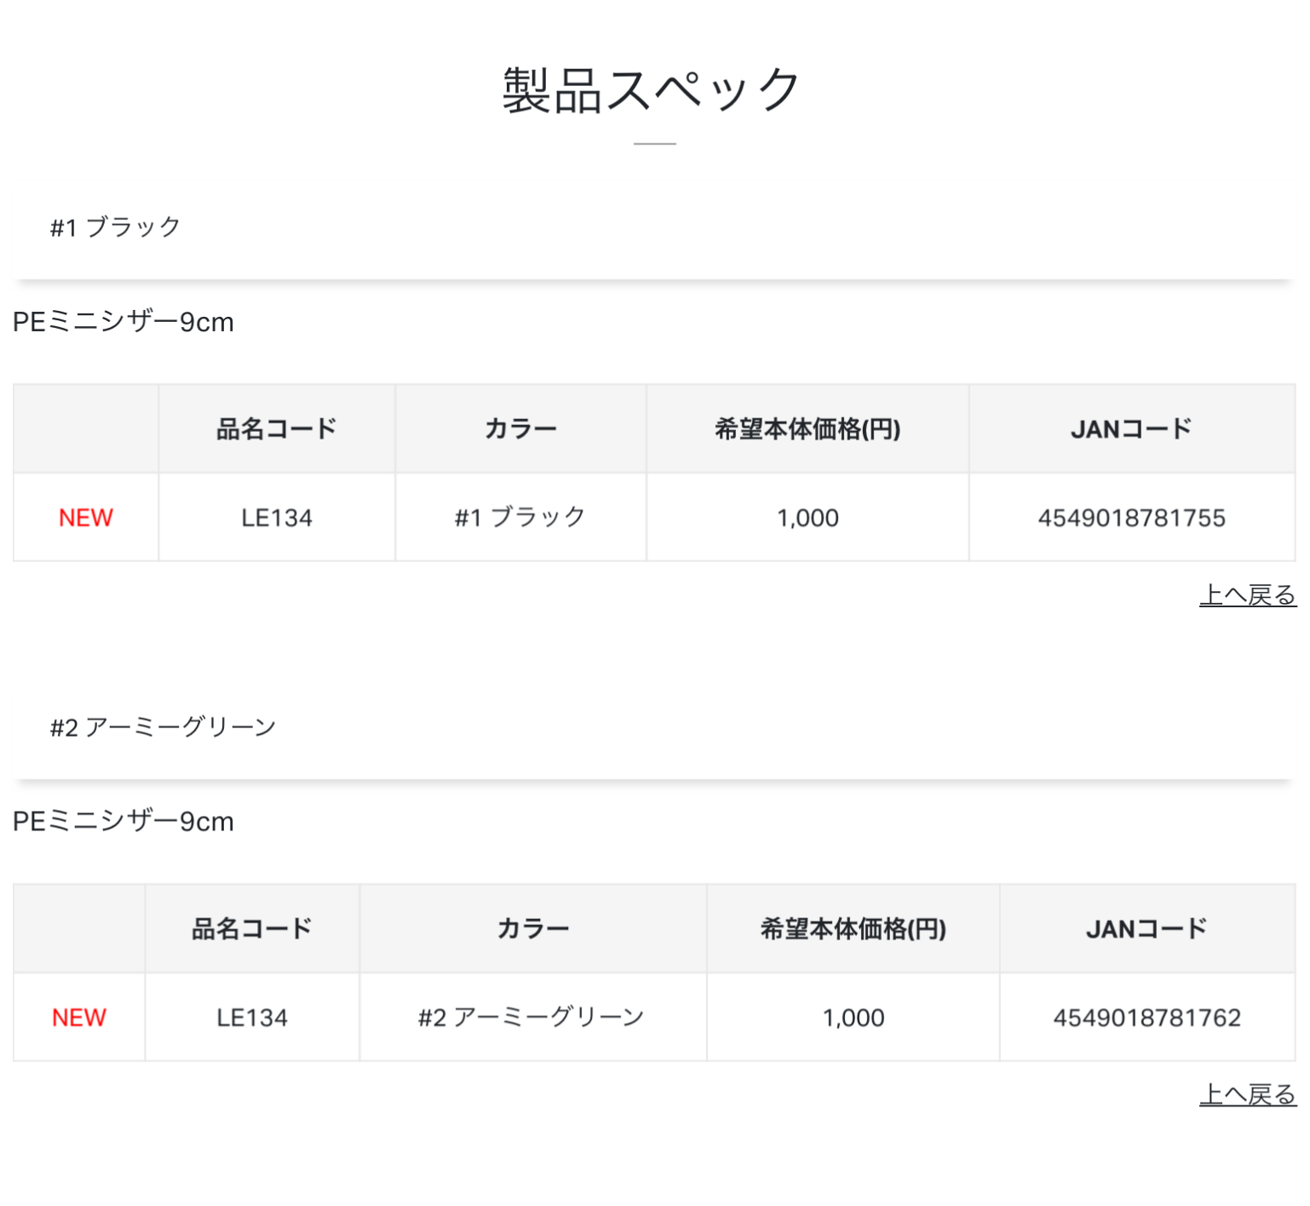The height and width of the screenshot is (1206, 1310).
Task: Click the 品名コード header in the first table
Action: click(x=277, y=428)
